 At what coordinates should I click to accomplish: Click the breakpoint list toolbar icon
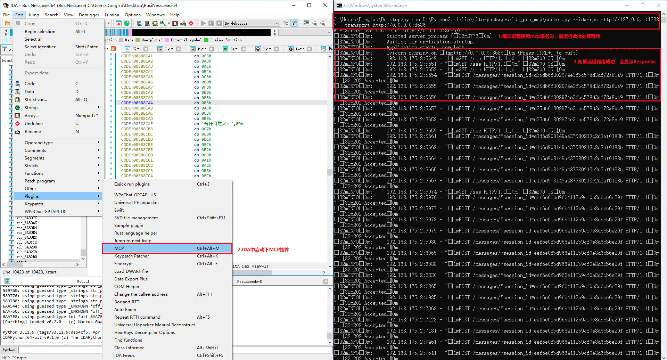point(306,23)
